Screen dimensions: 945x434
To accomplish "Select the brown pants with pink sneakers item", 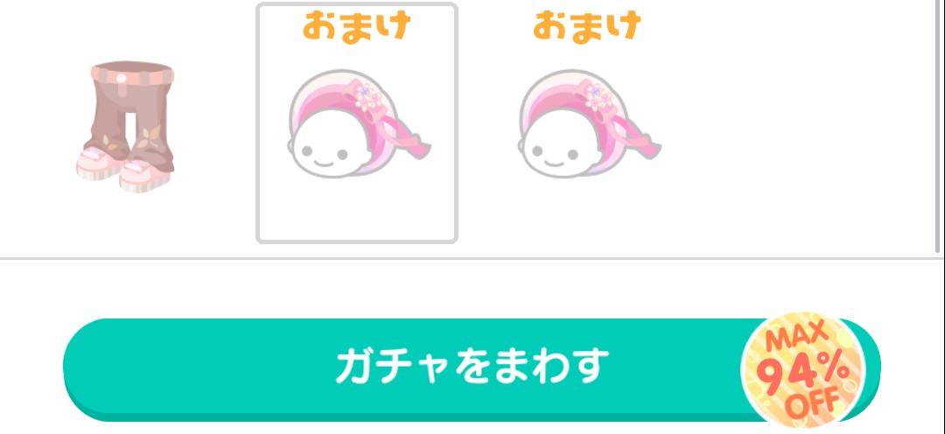I will 125,127.
